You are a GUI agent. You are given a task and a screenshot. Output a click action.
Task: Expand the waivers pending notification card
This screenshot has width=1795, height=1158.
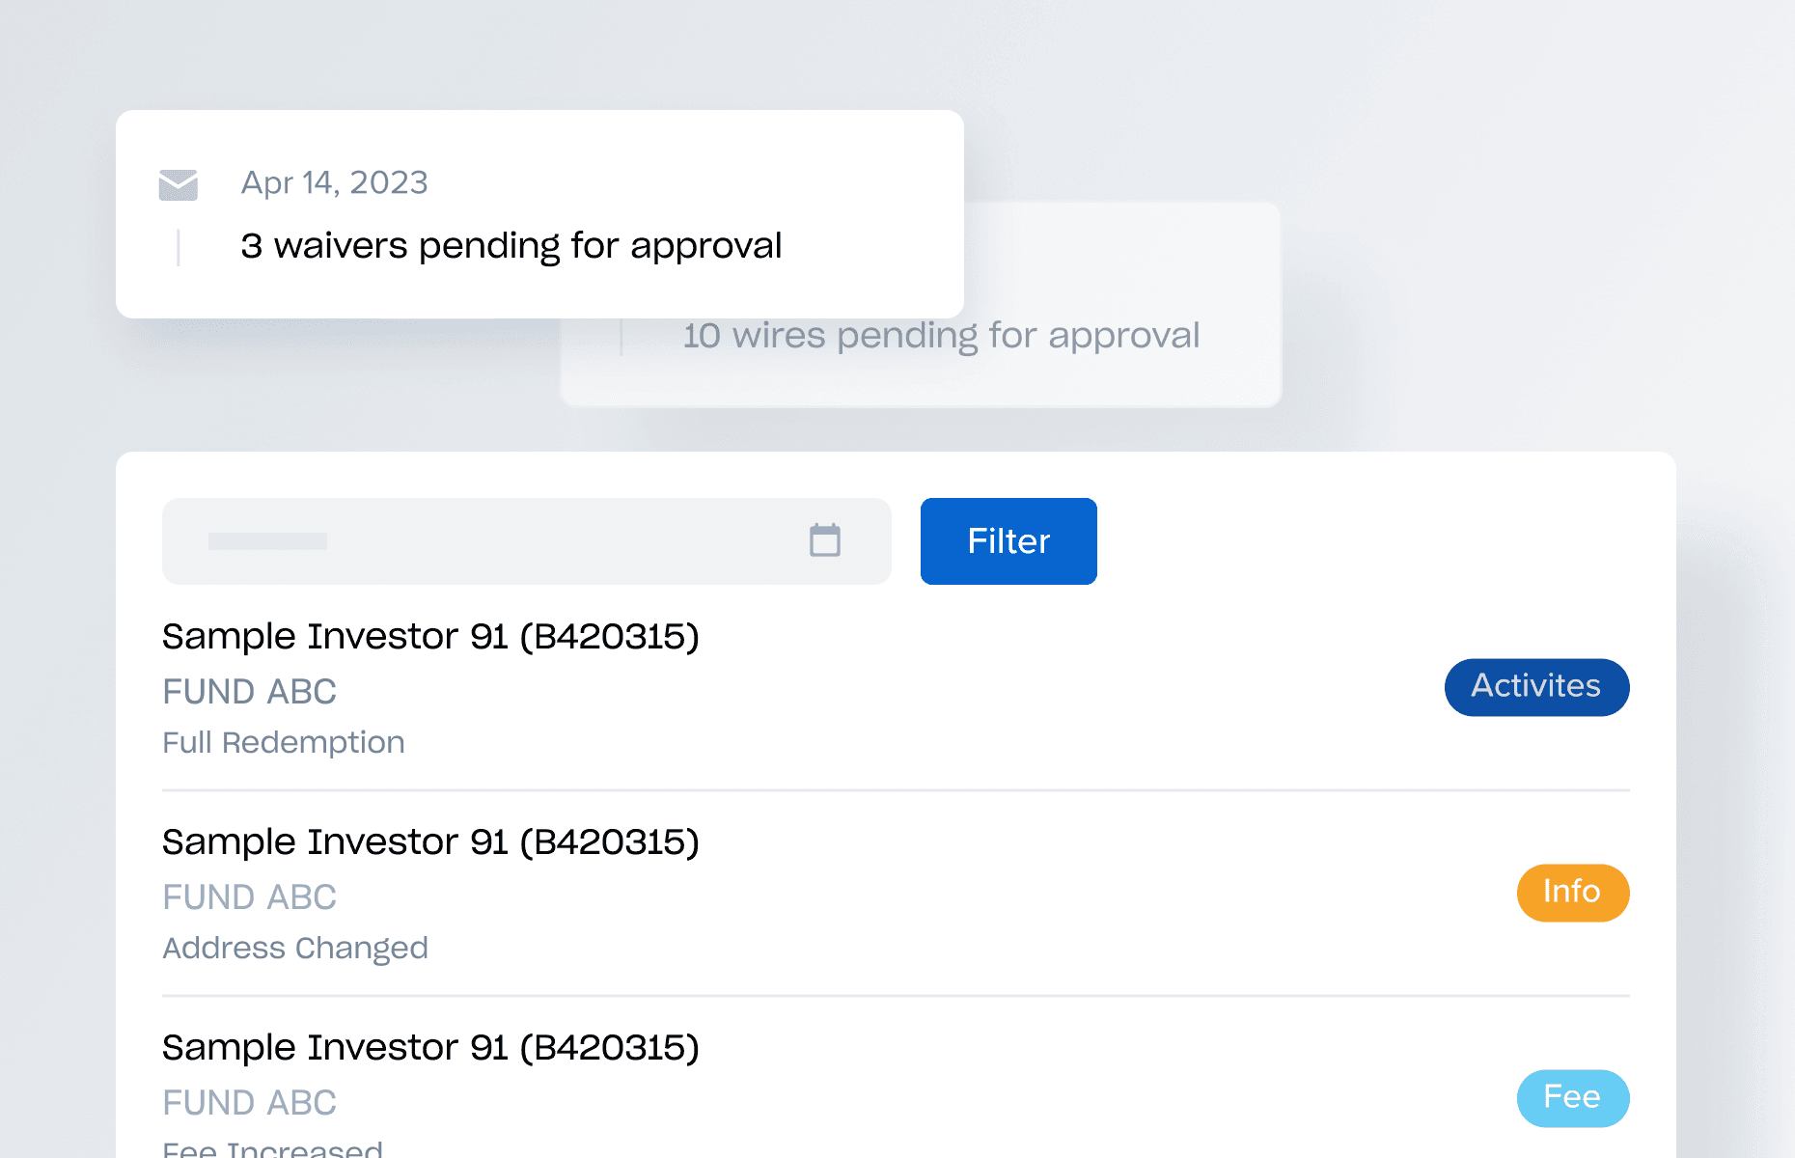[x=539, y=213]
